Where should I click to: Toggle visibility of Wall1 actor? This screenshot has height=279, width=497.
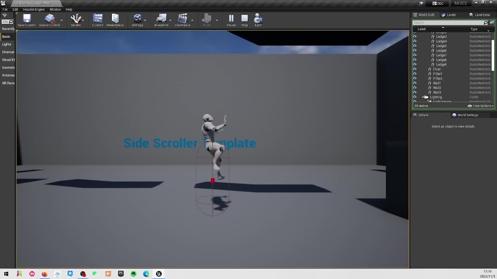pyautogui.click(x=415, y=83)
